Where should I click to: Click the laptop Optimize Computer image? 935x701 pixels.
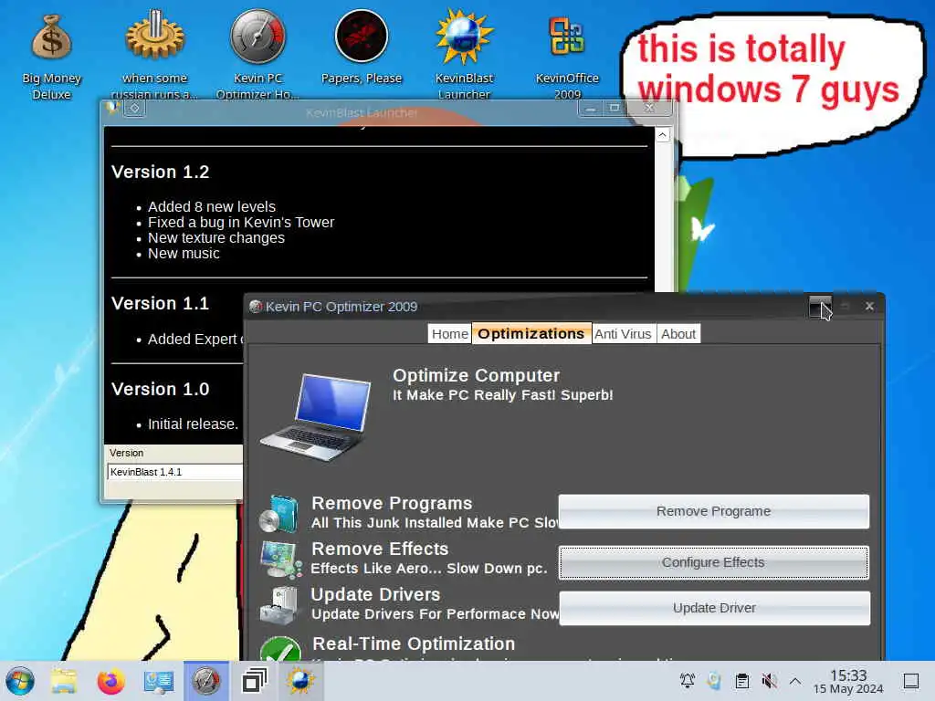(x=317, y=417)
